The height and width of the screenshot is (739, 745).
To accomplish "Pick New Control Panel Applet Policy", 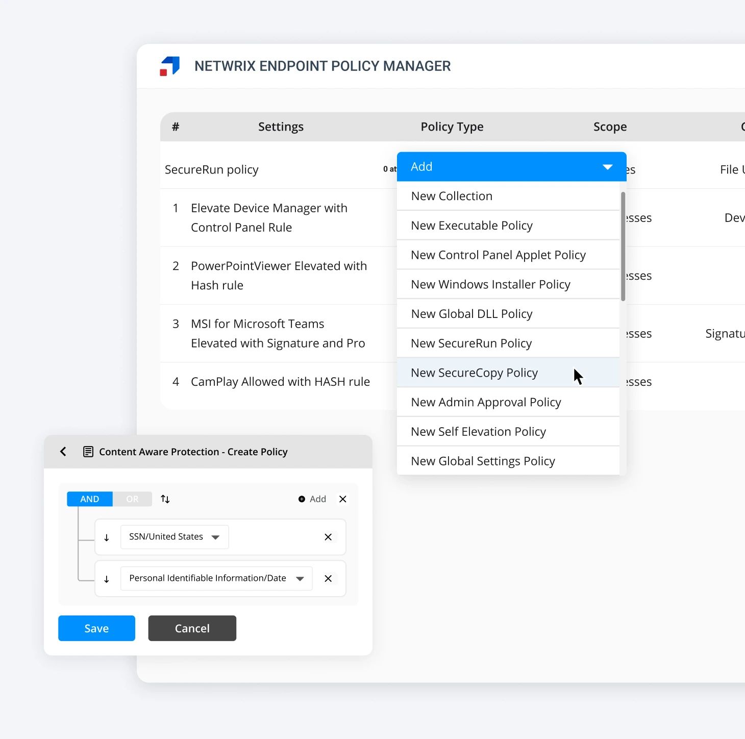I will tap(508, 255).
